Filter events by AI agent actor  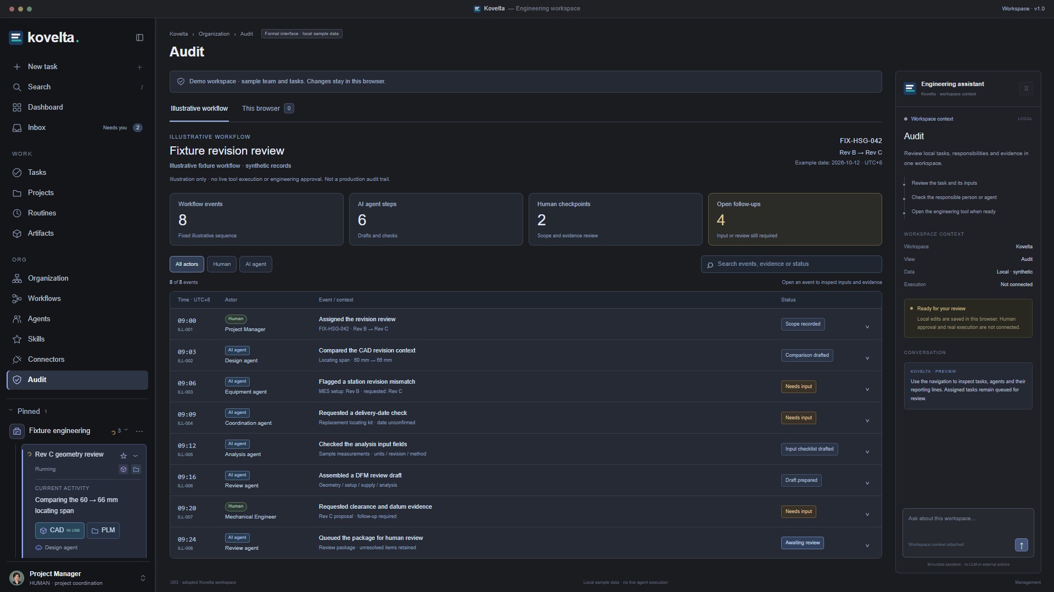[x=256, y=264]
